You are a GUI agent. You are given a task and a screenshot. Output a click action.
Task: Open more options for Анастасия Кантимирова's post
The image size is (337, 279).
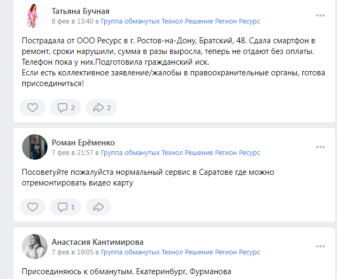pos(320,246)
